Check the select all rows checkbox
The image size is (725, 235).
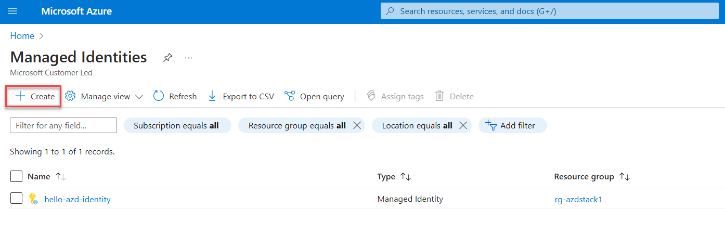tap(17, 176)
